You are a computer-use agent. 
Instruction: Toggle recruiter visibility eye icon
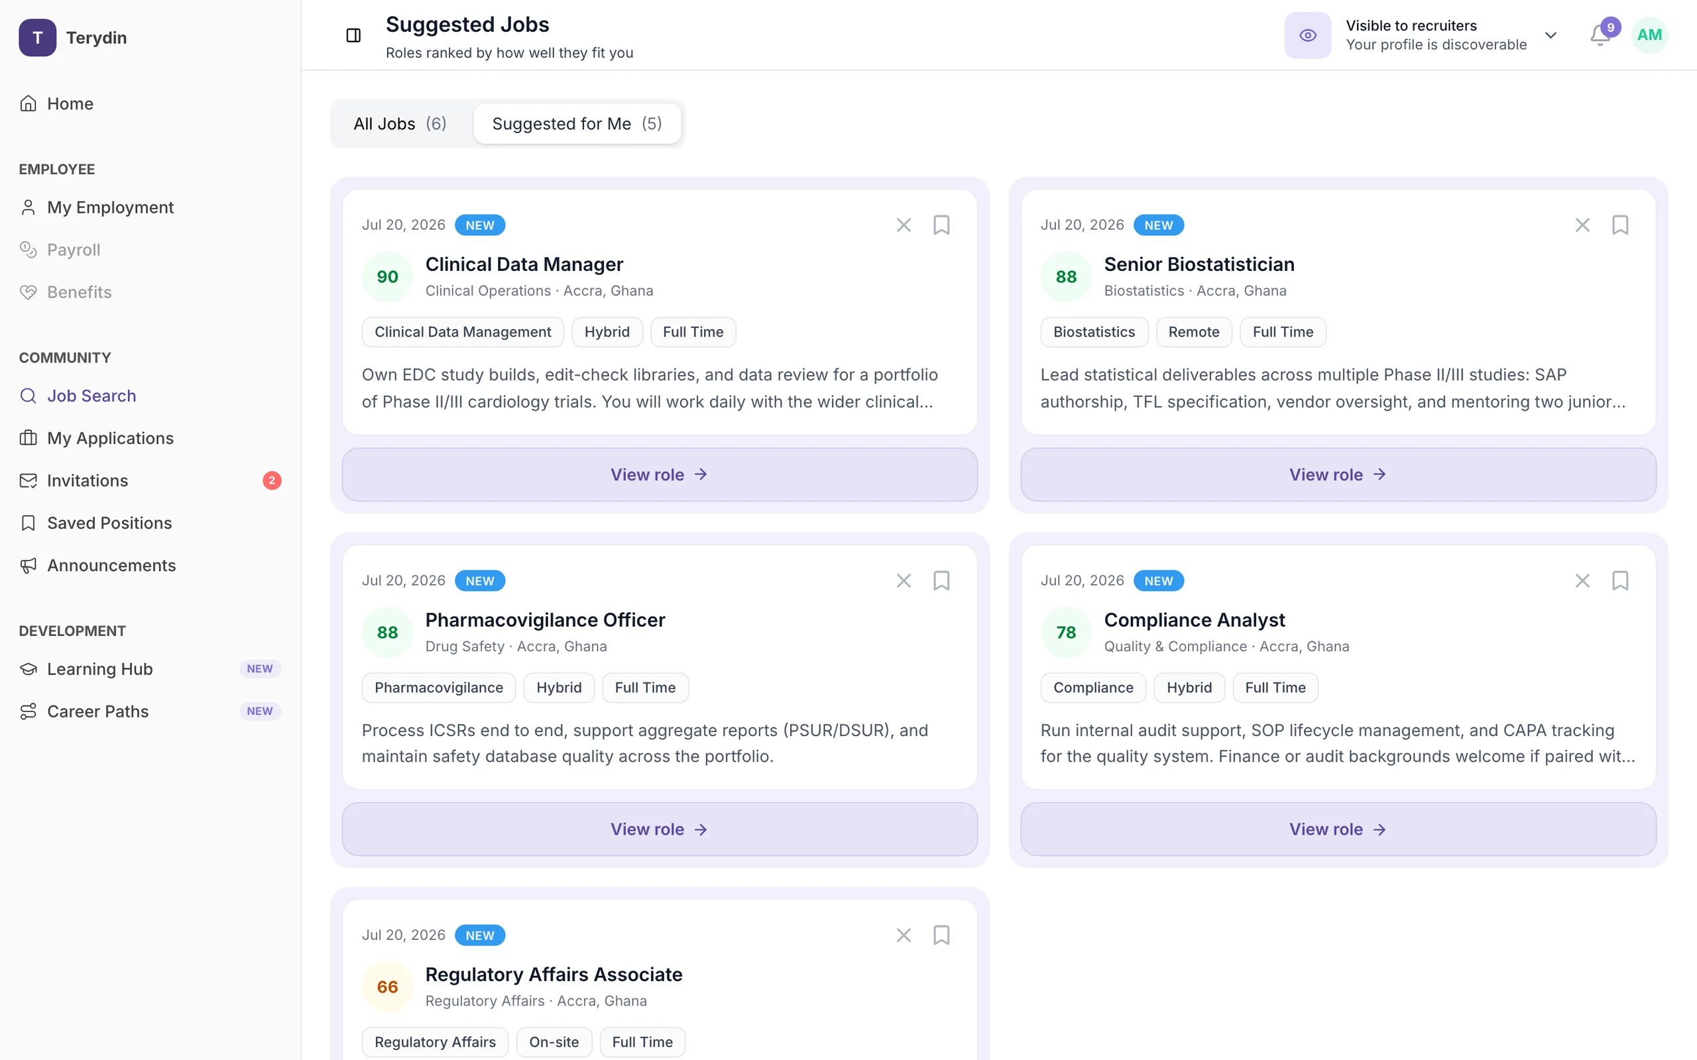click(1307, 35)
